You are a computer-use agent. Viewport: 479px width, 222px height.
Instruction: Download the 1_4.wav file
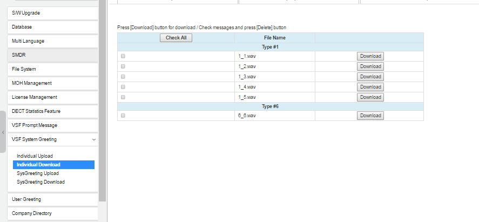(370, 87)
